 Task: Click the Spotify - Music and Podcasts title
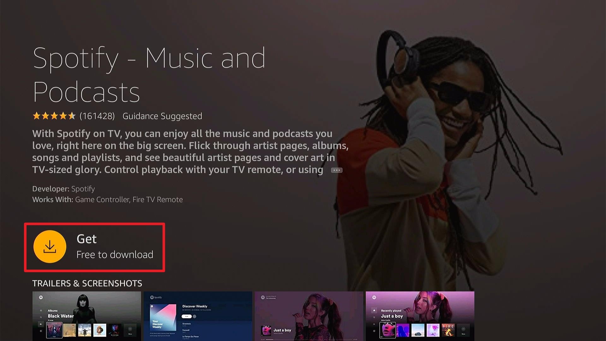click(x=149, y=75)
